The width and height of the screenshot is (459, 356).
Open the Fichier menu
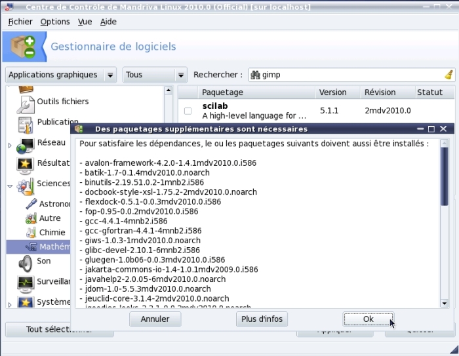(x=20, y=22)
